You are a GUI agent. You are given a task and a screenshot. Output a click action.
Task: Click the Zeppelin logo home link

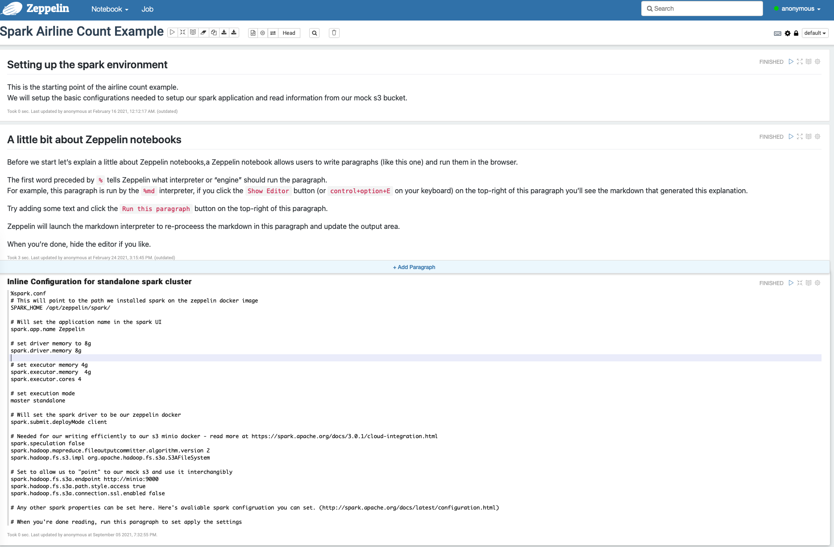coord(36,9)
